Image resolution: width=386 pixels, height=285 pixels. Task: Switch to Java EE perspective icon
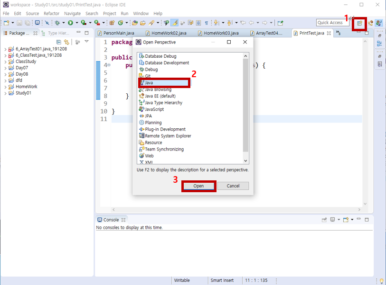tap(370, 23)
